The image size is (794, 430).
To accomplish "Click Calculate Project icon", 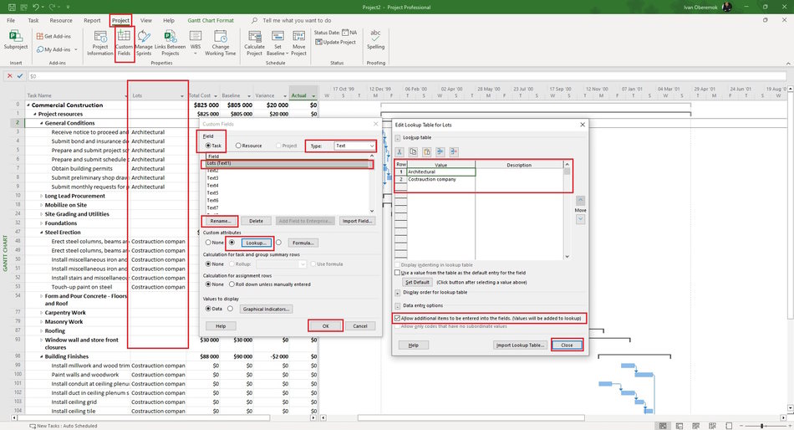I will point(255,37).
